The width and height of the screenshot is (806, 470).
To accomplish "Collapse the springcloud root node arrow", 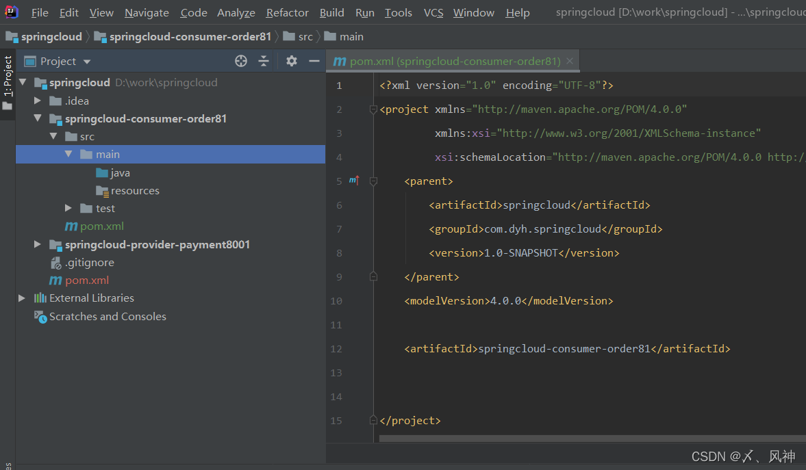I will coord(23,82).
